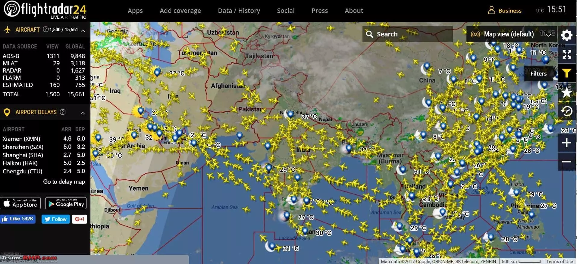
Task: Open map settings gear icon
Action: click(x=566, y=35)
